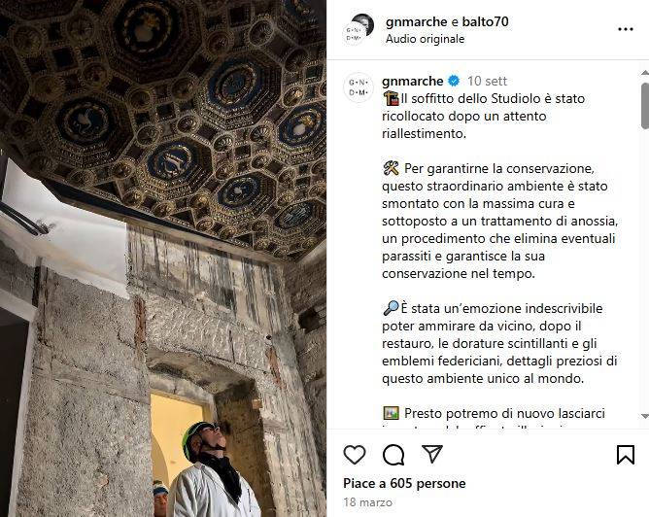Click the caption scrollbar down arrow
The height and width of the screenshot is (517, 649).
(645, 416)
